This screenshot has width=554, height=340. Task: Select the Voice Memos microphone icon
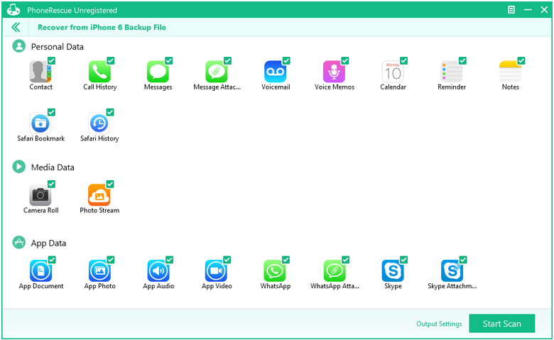click(x=334, y=72)
